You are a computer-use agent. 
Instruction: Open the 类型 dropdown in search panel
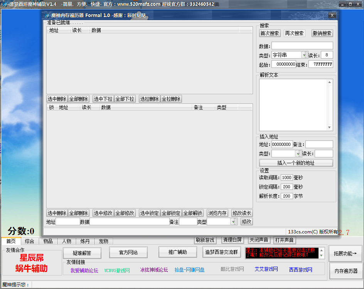click(x=304, y=55)
